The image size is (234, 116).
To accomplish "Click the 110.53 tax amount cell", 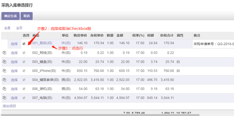I will (152, 71).
